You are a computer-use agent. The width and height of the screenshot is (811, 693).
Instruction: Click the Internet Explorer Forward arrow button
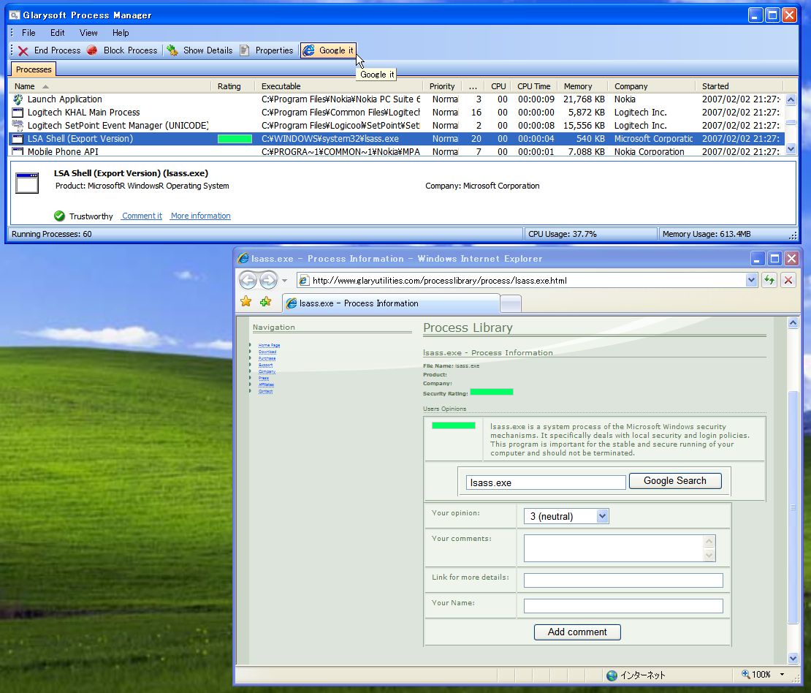click(268, 280)
